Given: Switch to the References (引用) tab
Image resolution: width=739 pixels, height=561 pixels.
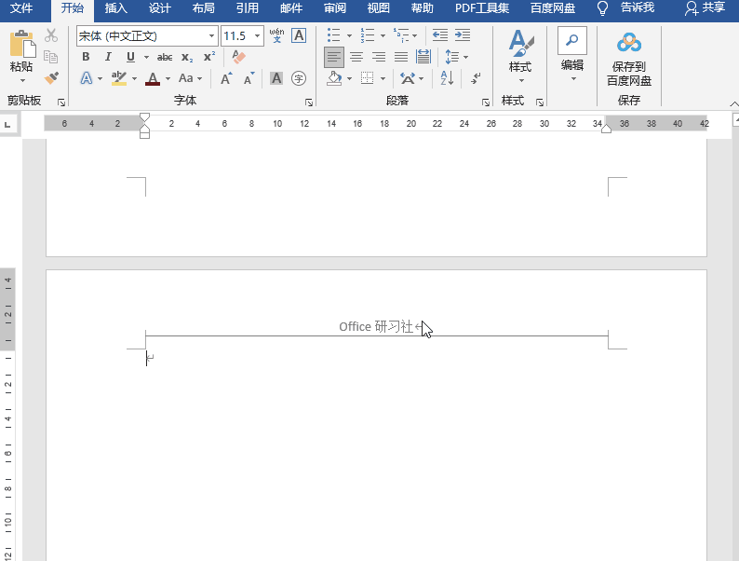Looking at the screenshot, I should pos(247,8).
